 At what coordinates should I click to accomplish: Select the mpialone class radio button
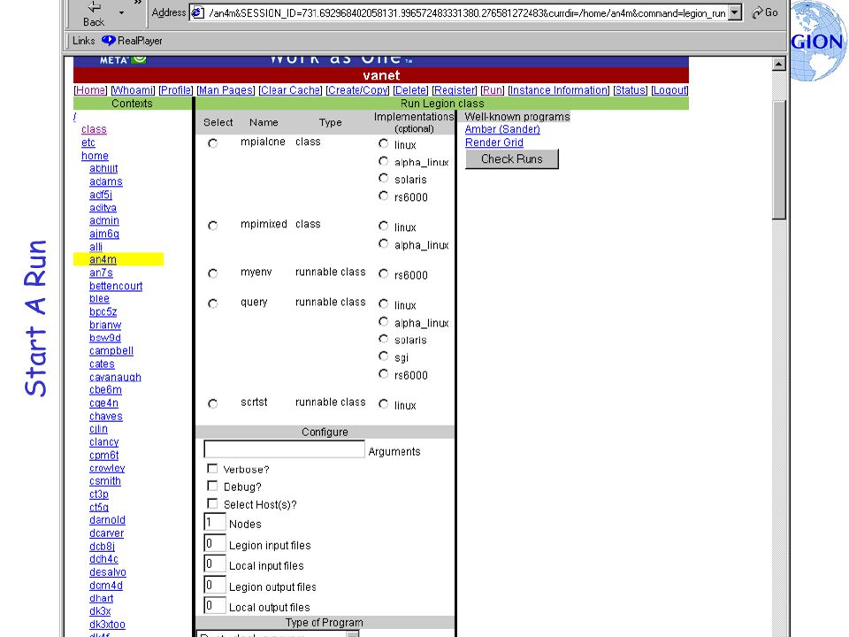click(213, 143)
